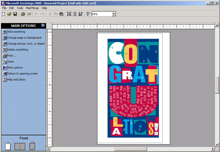Click the Paste clipboard icon

tap(61, 14)
